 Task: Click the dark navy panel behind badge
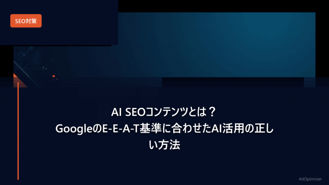(59, 22)
